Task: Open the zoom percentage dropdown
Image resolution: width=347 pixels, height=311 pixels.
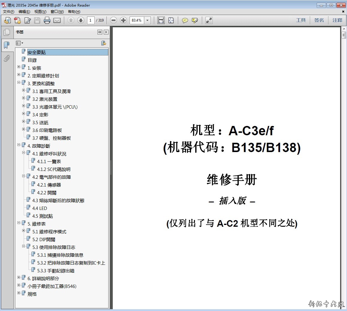Action: click(147, 20)
